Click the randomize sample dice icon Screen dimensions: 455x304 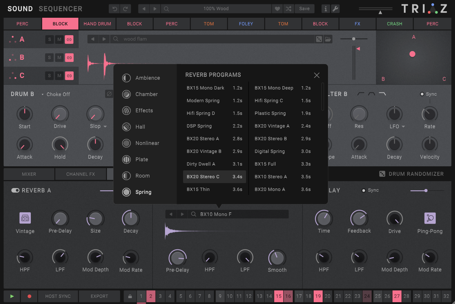click(x=319, y=39)
